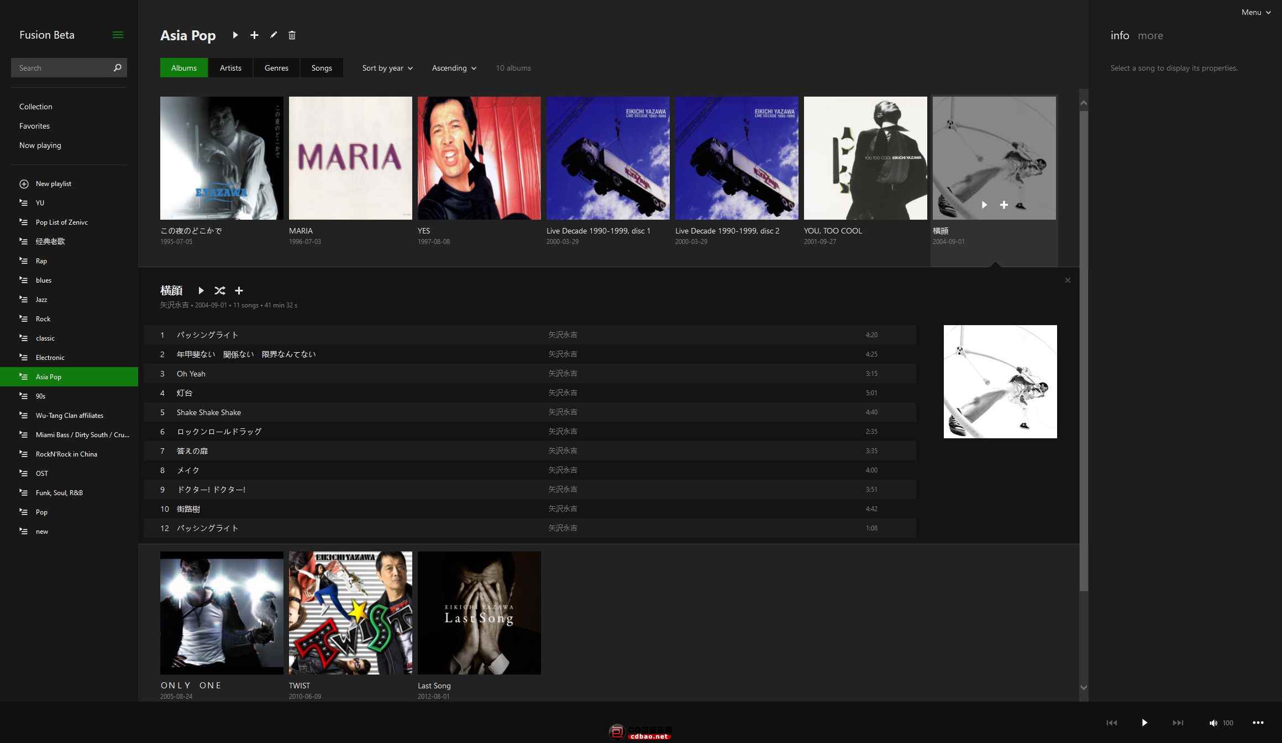Close the 横顔 album detail panel
Screen dimensions: 1282x743
point(1068,280)
